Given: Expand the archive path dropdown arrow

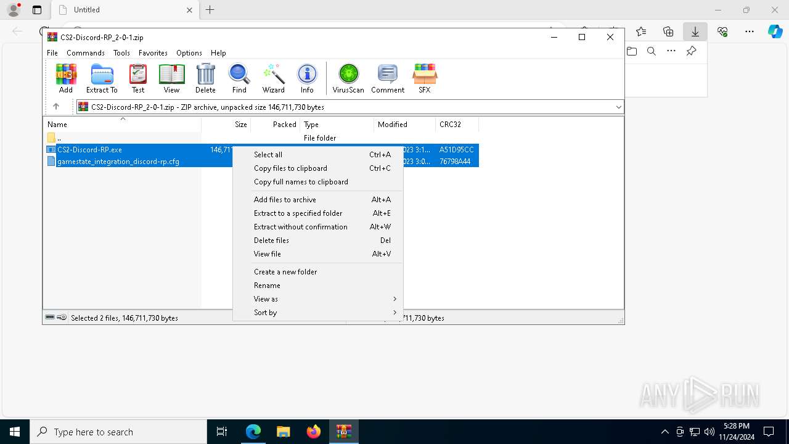Looking at the screenshot, I should [x=618, y=107].
